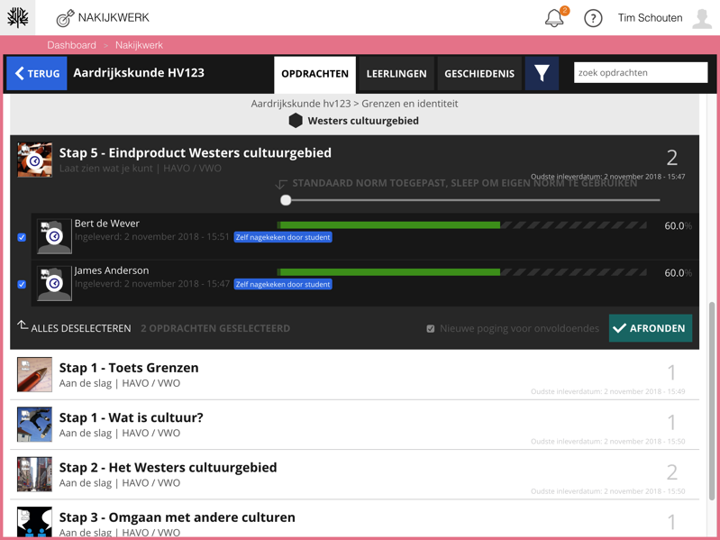The image size is (720, 540).
Task: Switch to the Geschiedenis tab
Action: (x=479, y=74)
